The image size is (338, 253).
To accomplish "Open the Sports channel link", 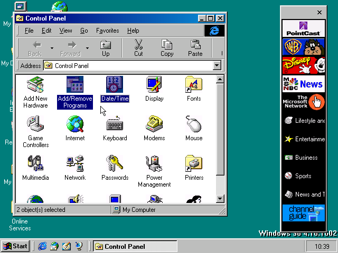I will click(303, 176).
